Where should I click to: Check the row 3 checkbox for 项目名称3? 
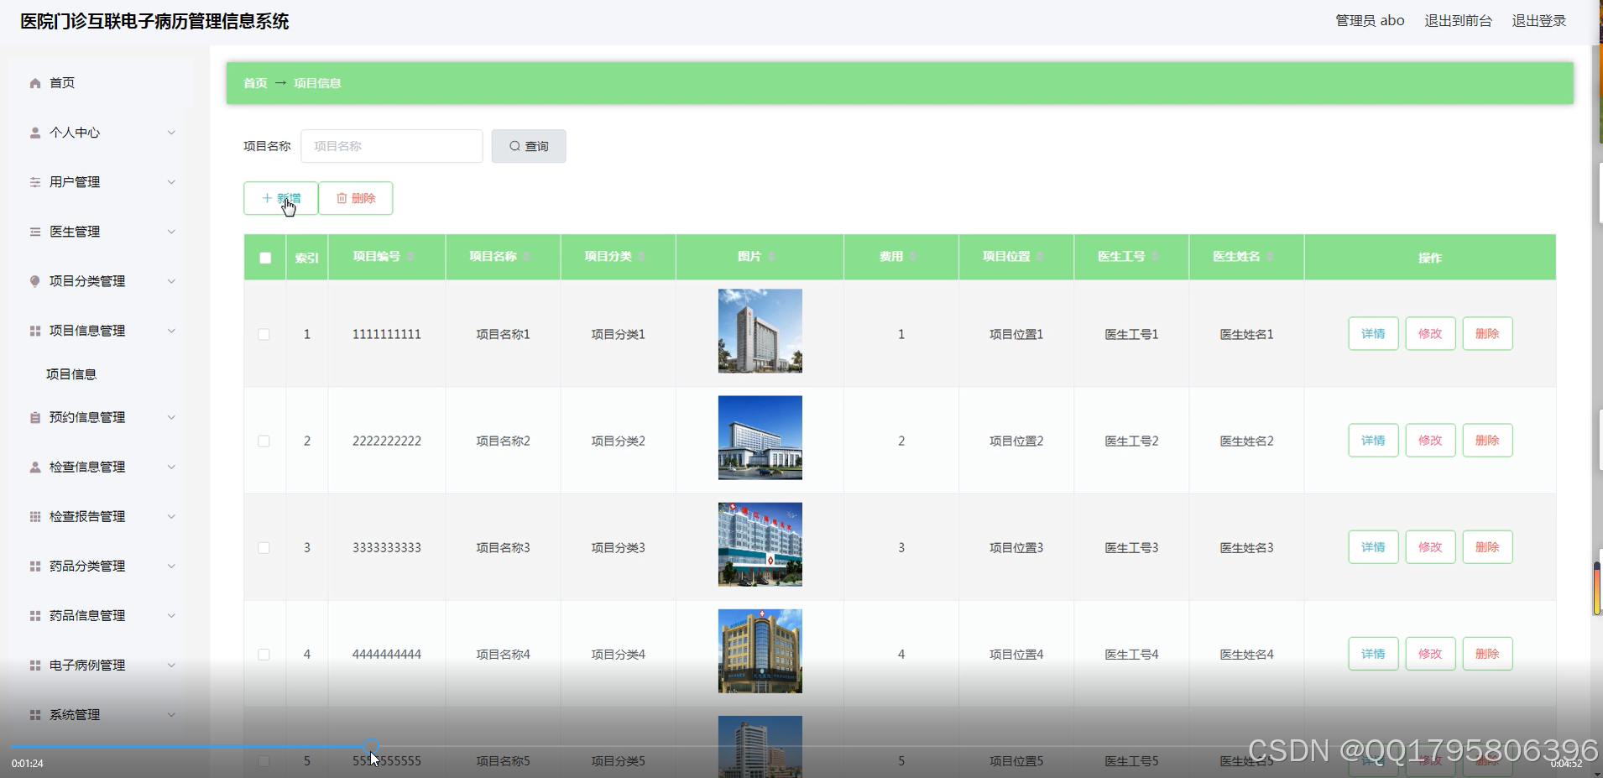coord(264,547)
